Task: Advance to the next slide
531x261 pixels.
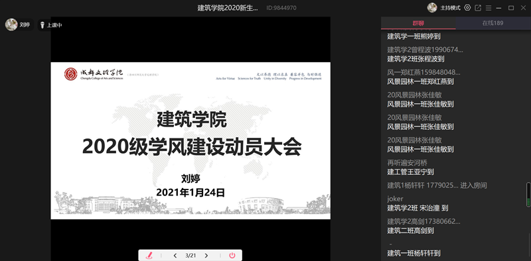Action: (206, 256)
